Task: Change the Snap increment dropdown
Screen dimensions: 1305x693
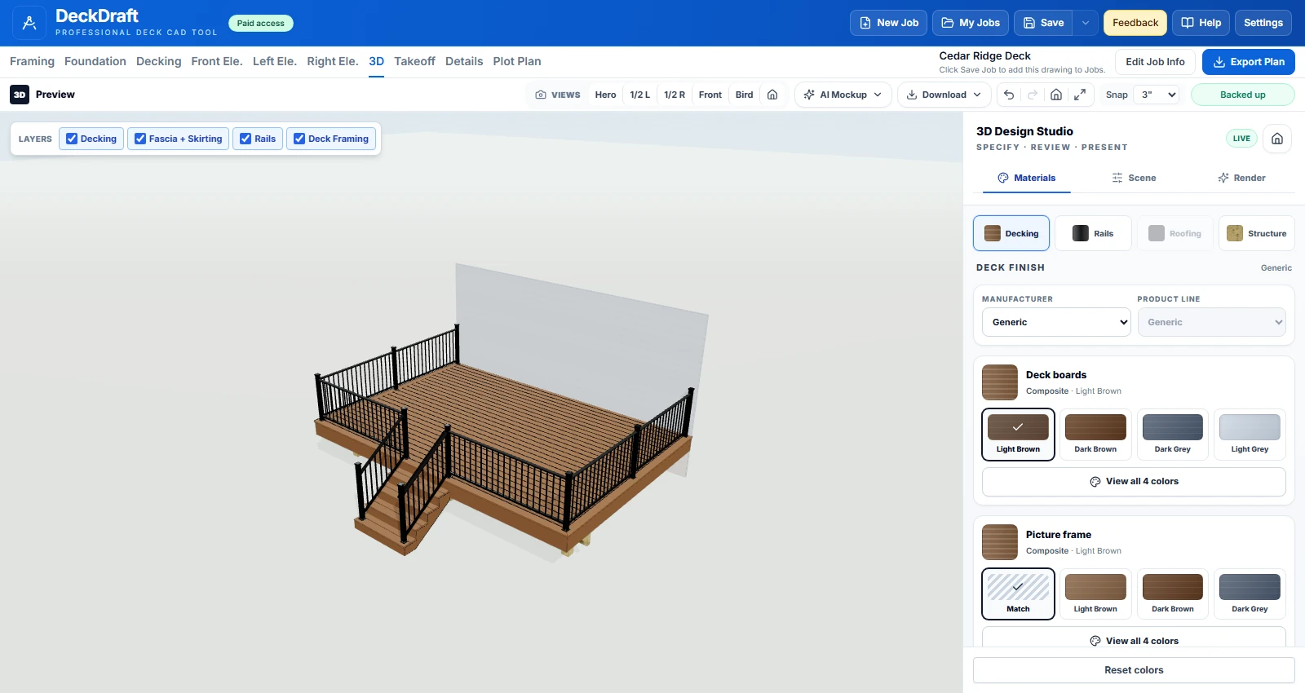Action: pyautogui.click(x=1157, y=95)
